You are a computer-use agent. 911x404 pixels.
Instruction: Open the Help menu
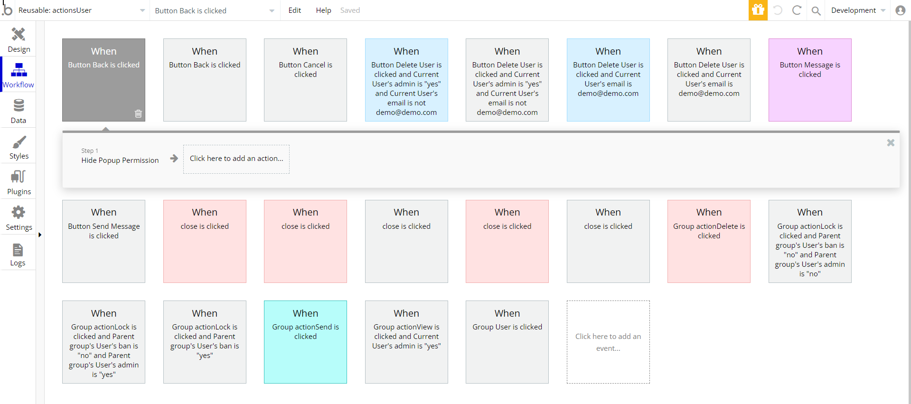point(323,10)
